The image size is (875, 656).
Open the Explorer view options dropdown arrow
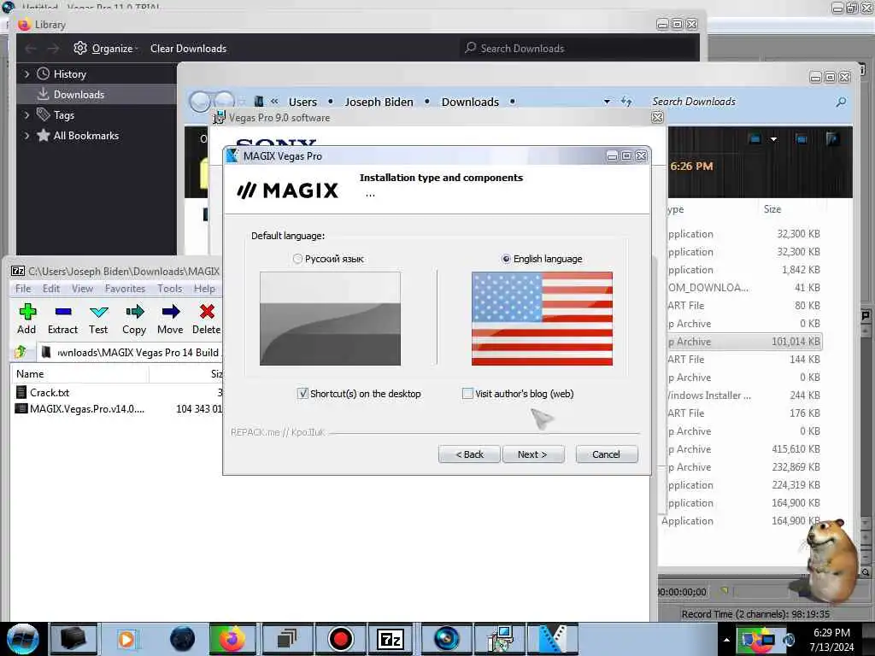coord(773,139)
